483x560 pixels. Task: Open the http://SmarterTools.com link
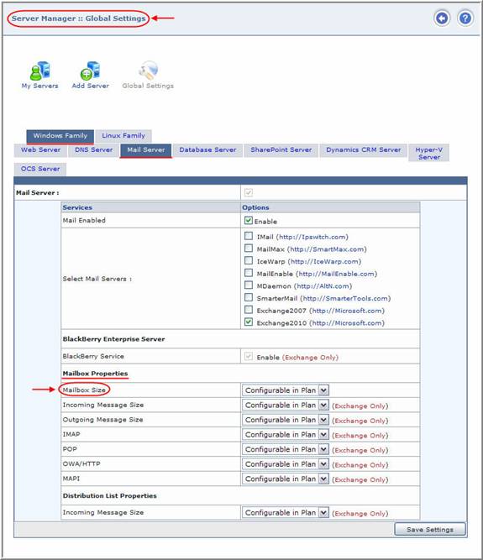pos(345,299)
